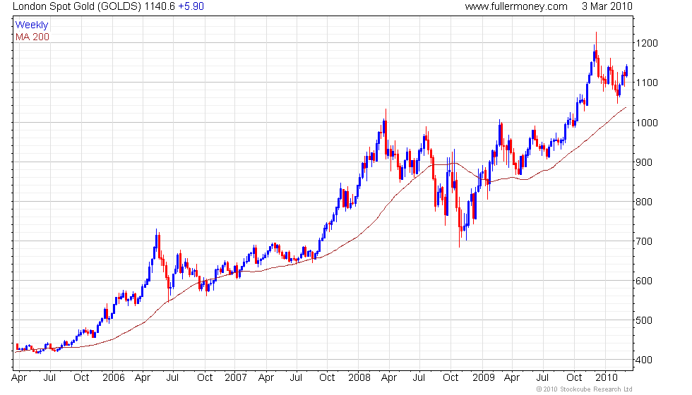692x395 pixels.
Task: Select the 2009 label on time axis
Action: [x=483, y=378]
